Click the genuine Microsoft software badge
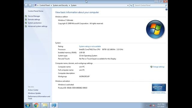 [x=159, y=87]
